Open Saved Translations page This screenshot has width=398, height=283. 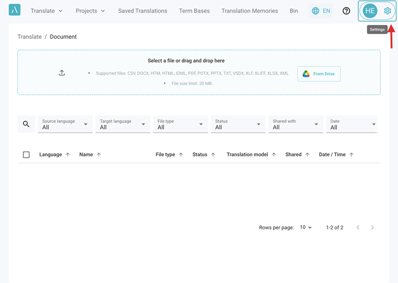pos(142,11)
